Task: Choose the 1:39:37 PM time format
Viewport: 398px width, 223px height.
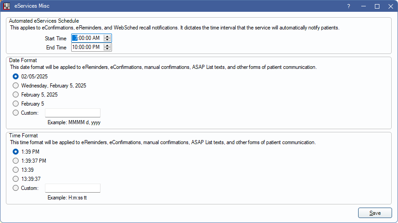Action: click(x=16, y=161)
